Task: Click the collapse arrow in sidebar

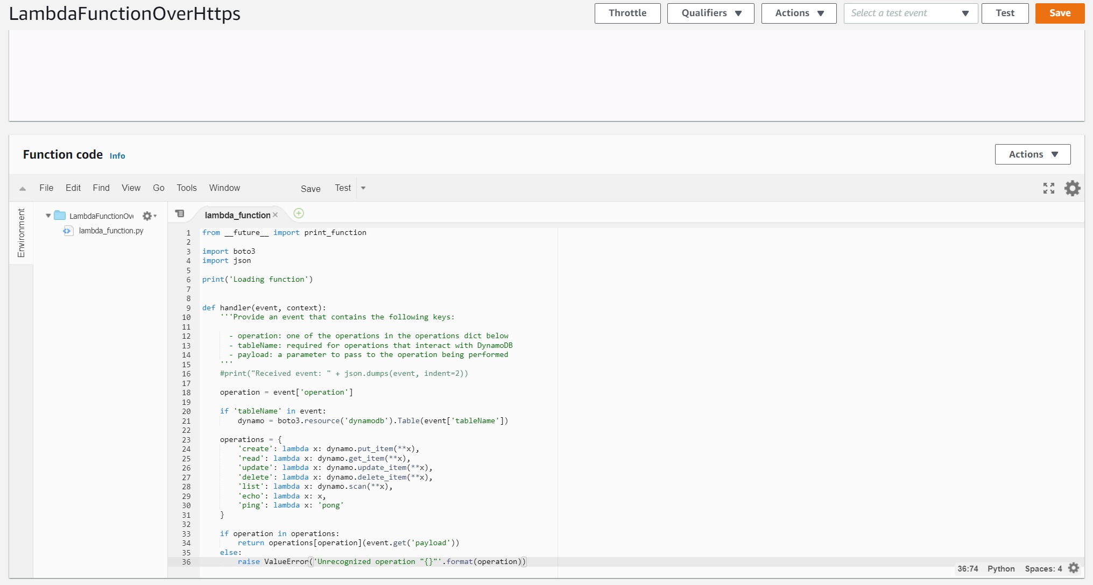Action: 23,188
